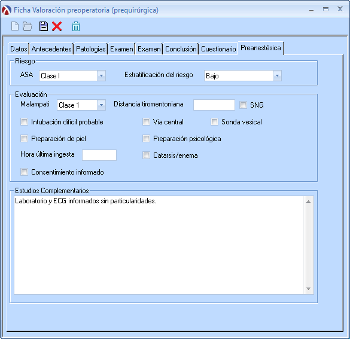Save the form with floppy disk icon
The image size is (350, 339).
(x=44, y=26)
